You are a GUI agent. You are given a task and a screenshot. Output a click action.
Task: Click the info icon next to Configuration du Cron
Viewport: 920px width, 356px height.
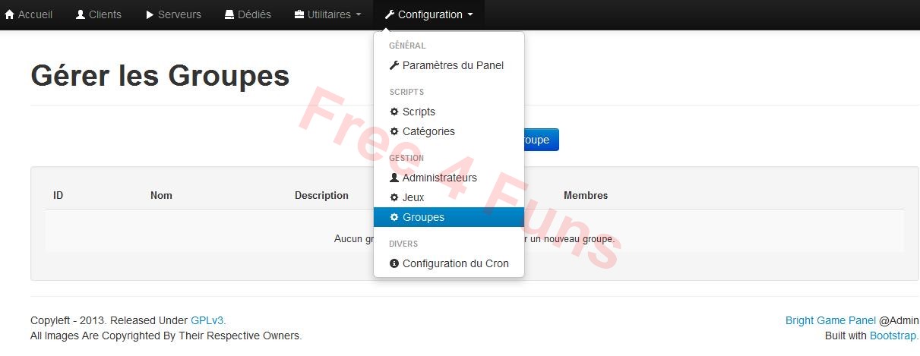pyautogui.click(x=394, y=263)
